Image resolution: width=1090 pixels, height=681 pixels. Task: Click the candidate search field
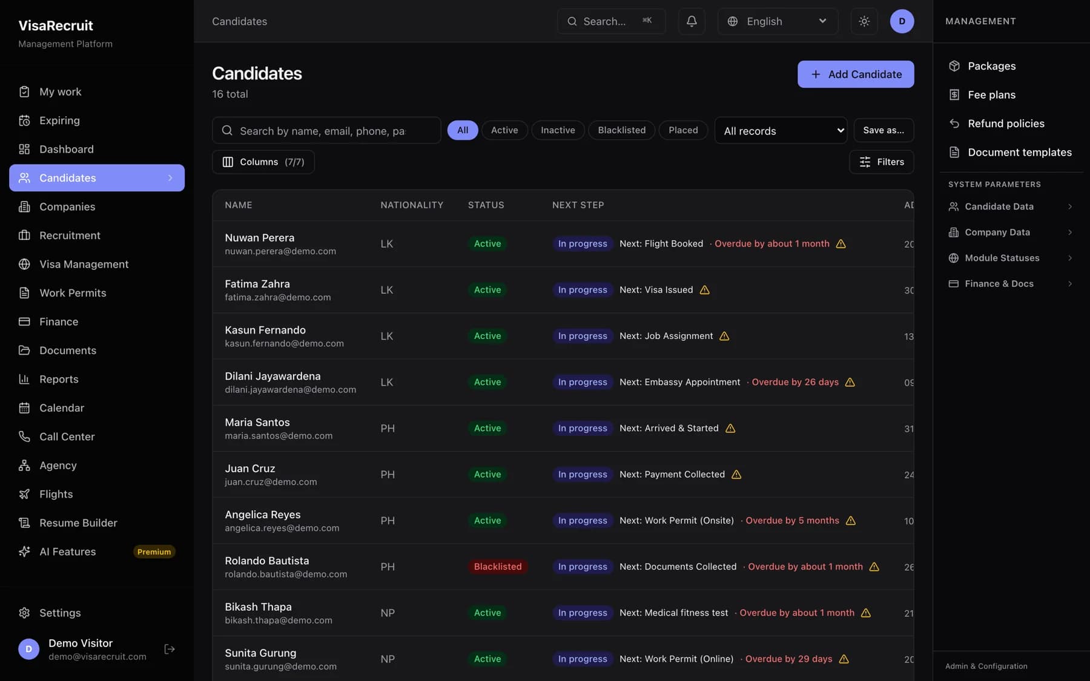click(x=326, y=130)
